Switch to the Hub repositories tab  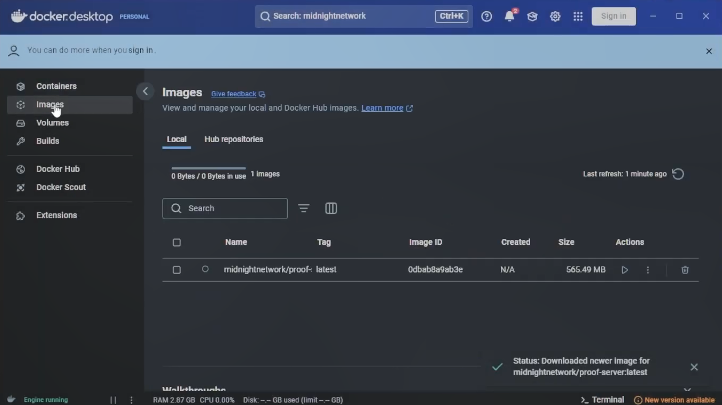click(233, 139)
